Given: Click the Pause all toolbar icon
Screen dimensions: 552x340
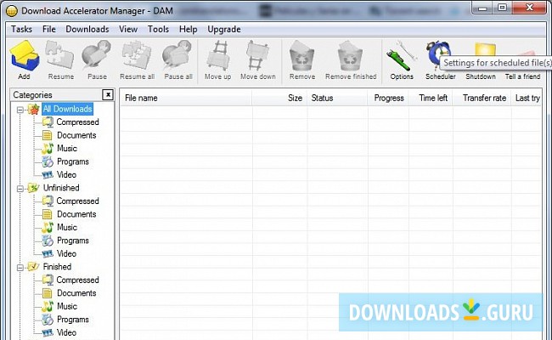Looking at the screenshot, I should pyautogui.click(x=177, y=55).
